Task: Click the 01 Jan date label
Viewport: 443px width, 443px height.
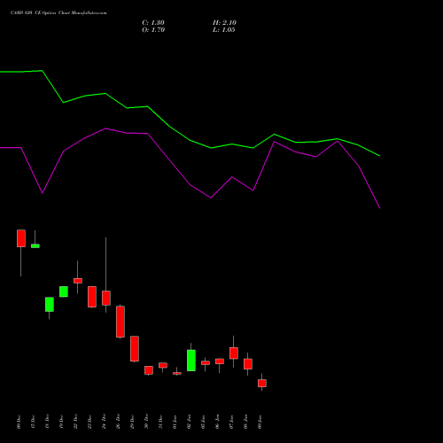Action: (175, 422)
